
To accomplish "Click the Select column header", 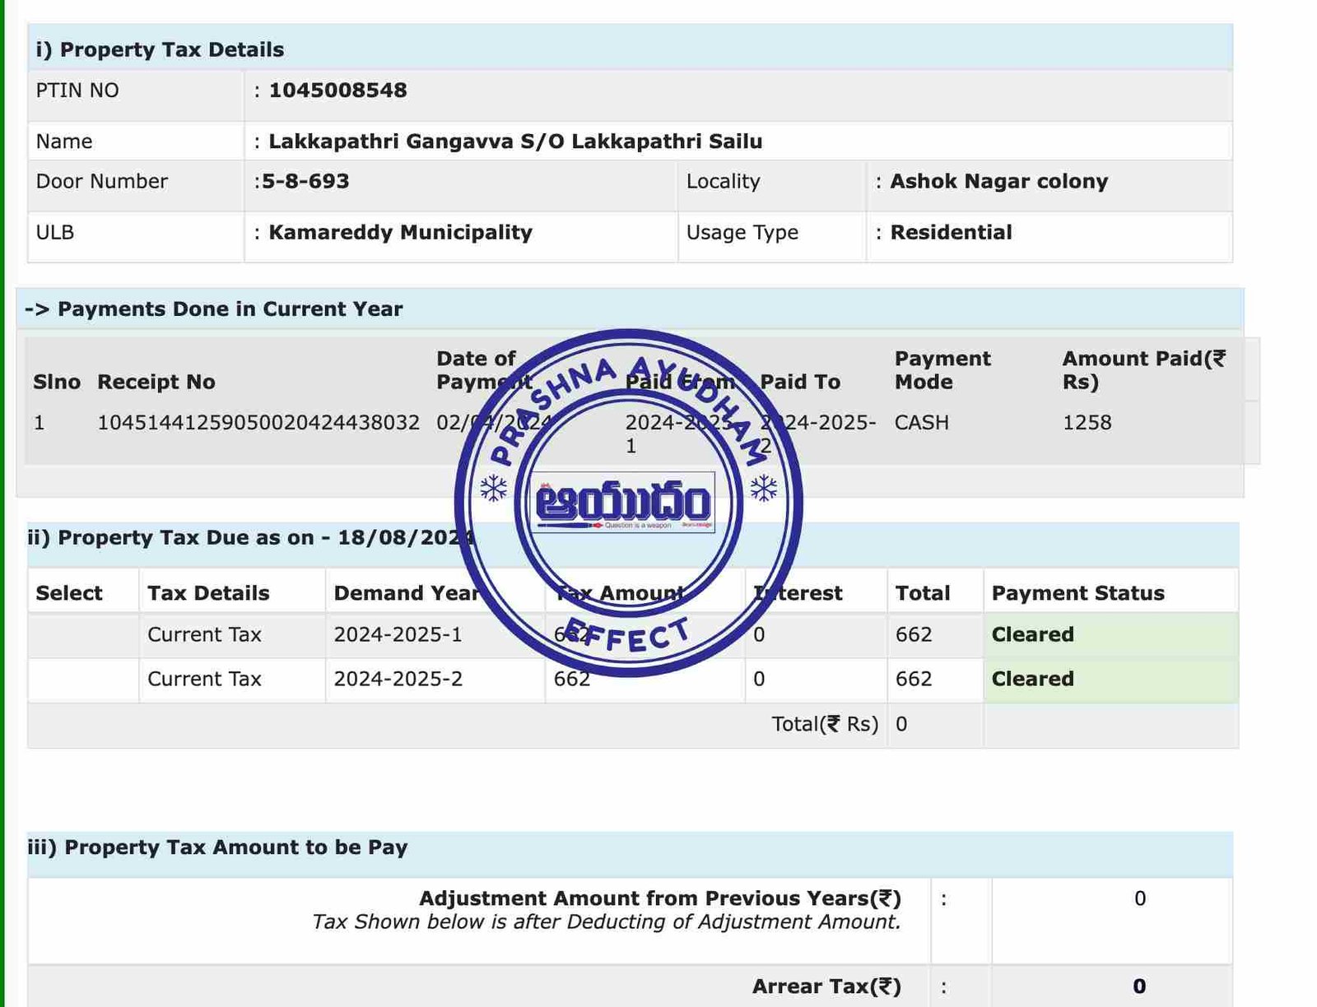I will tap(69, 593).
